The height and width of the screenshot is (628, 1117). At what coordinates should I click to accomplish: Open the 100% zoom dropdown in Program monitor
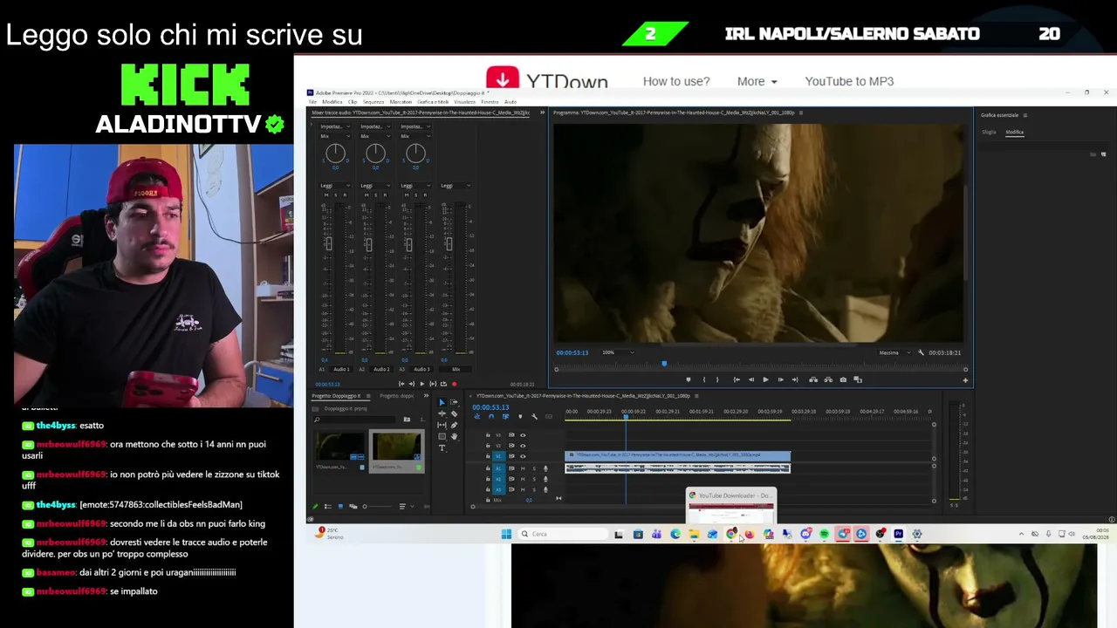tap(618, 352)
